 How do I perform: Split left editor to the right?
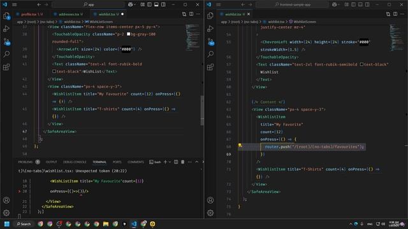pyautogui.click(x=191, y=14)
